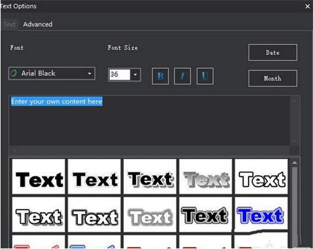313x249 pixels.
Task: Close the Text Options dialog
Action: 307,6
